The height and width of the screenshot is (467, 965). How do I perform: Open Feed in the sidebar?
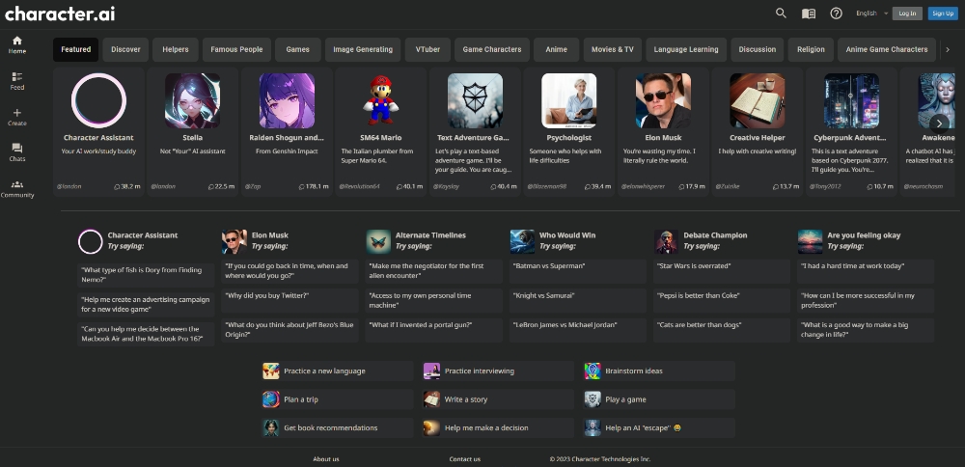[x=17, y=81]
